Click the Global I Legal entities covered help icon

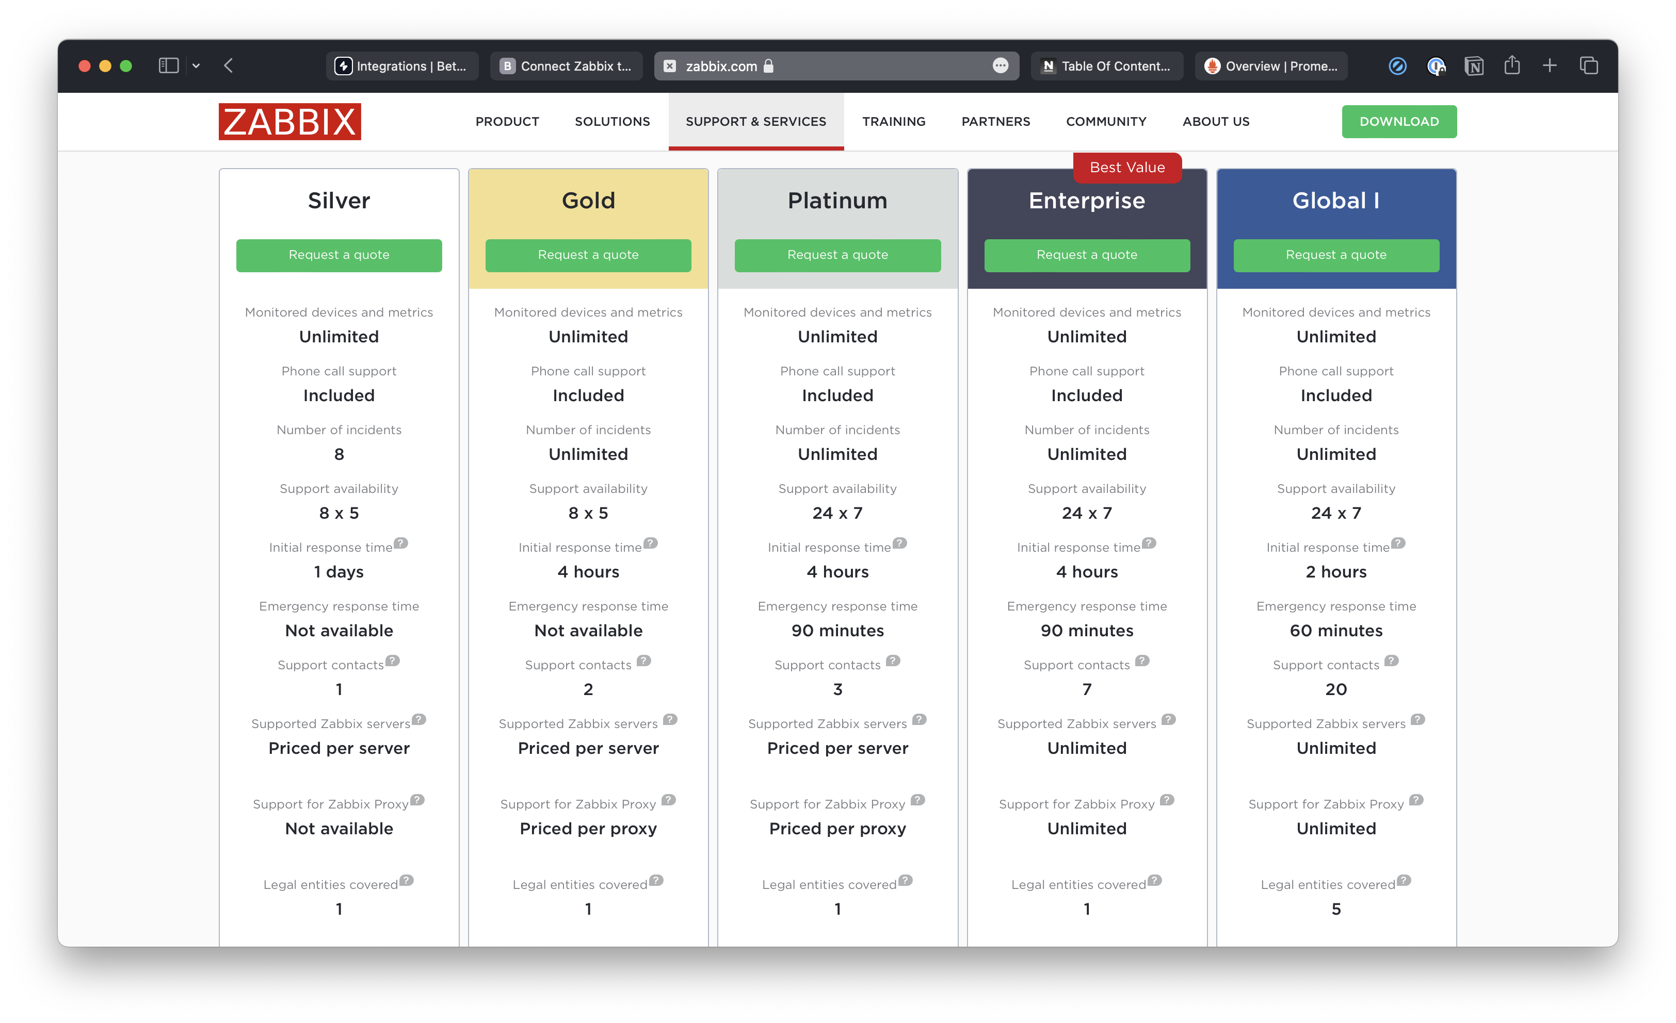[1405, 880]
